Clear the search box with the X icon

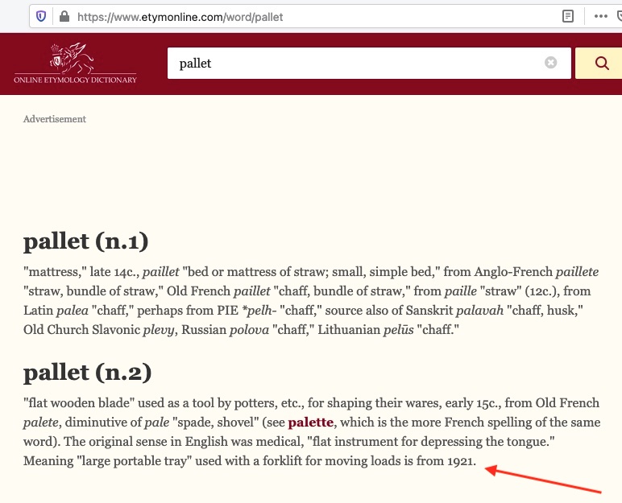[x=551, y=63]
